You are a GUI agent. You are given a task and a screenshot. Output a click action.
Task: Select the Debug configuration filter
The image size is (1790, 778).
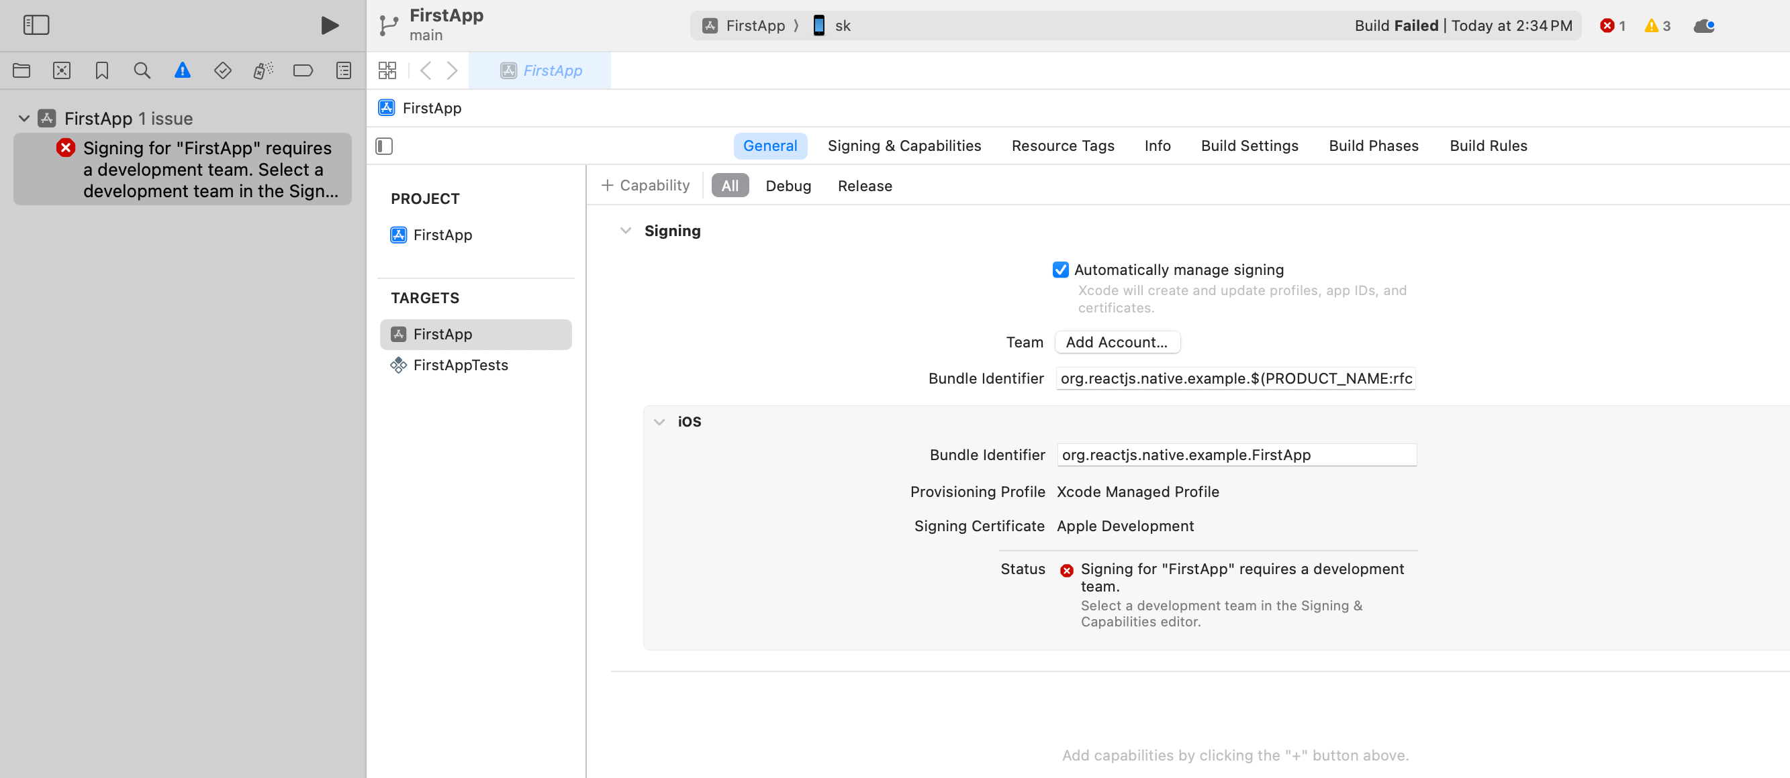(x=788, y=185)
